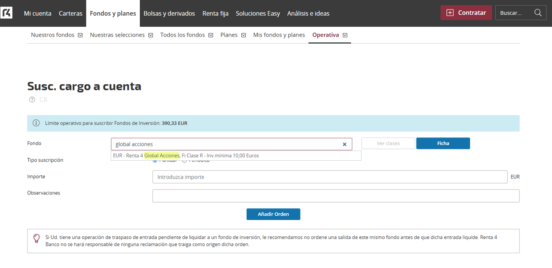Image resolution: width=552 pixels, height=268 pixels.
Task: Switch to the Todos los fondos tab
Action: [182, 35]
